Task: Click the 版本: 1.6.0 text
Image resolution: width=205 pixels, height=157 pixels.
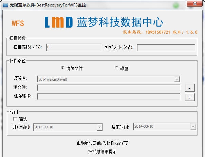Action: click(x=185, y=32)
